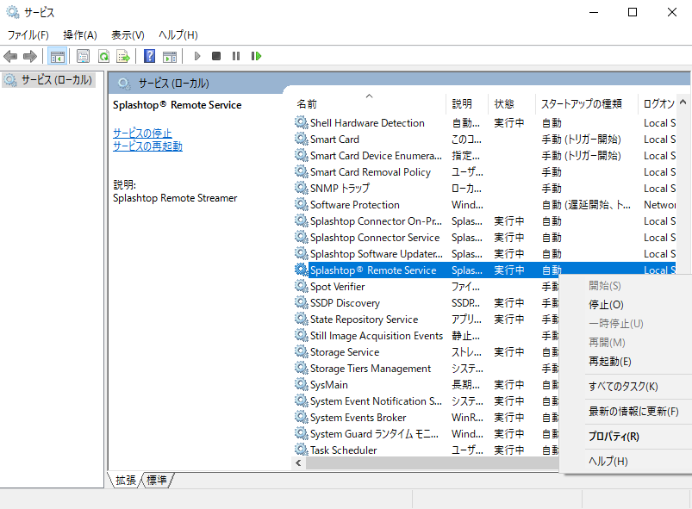Click the gear icon beside SSDP Discovery
The image size is (692, 509).
302,302
